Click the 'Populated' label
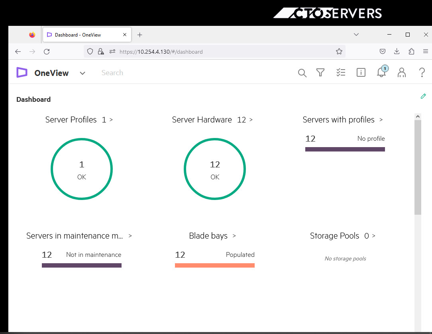This screenshot has width=432, height=334. [240, 255]
